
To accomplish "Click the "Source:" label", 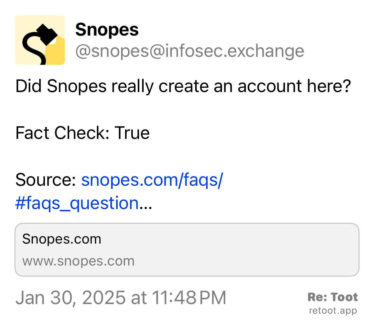I will click(46, 180).
